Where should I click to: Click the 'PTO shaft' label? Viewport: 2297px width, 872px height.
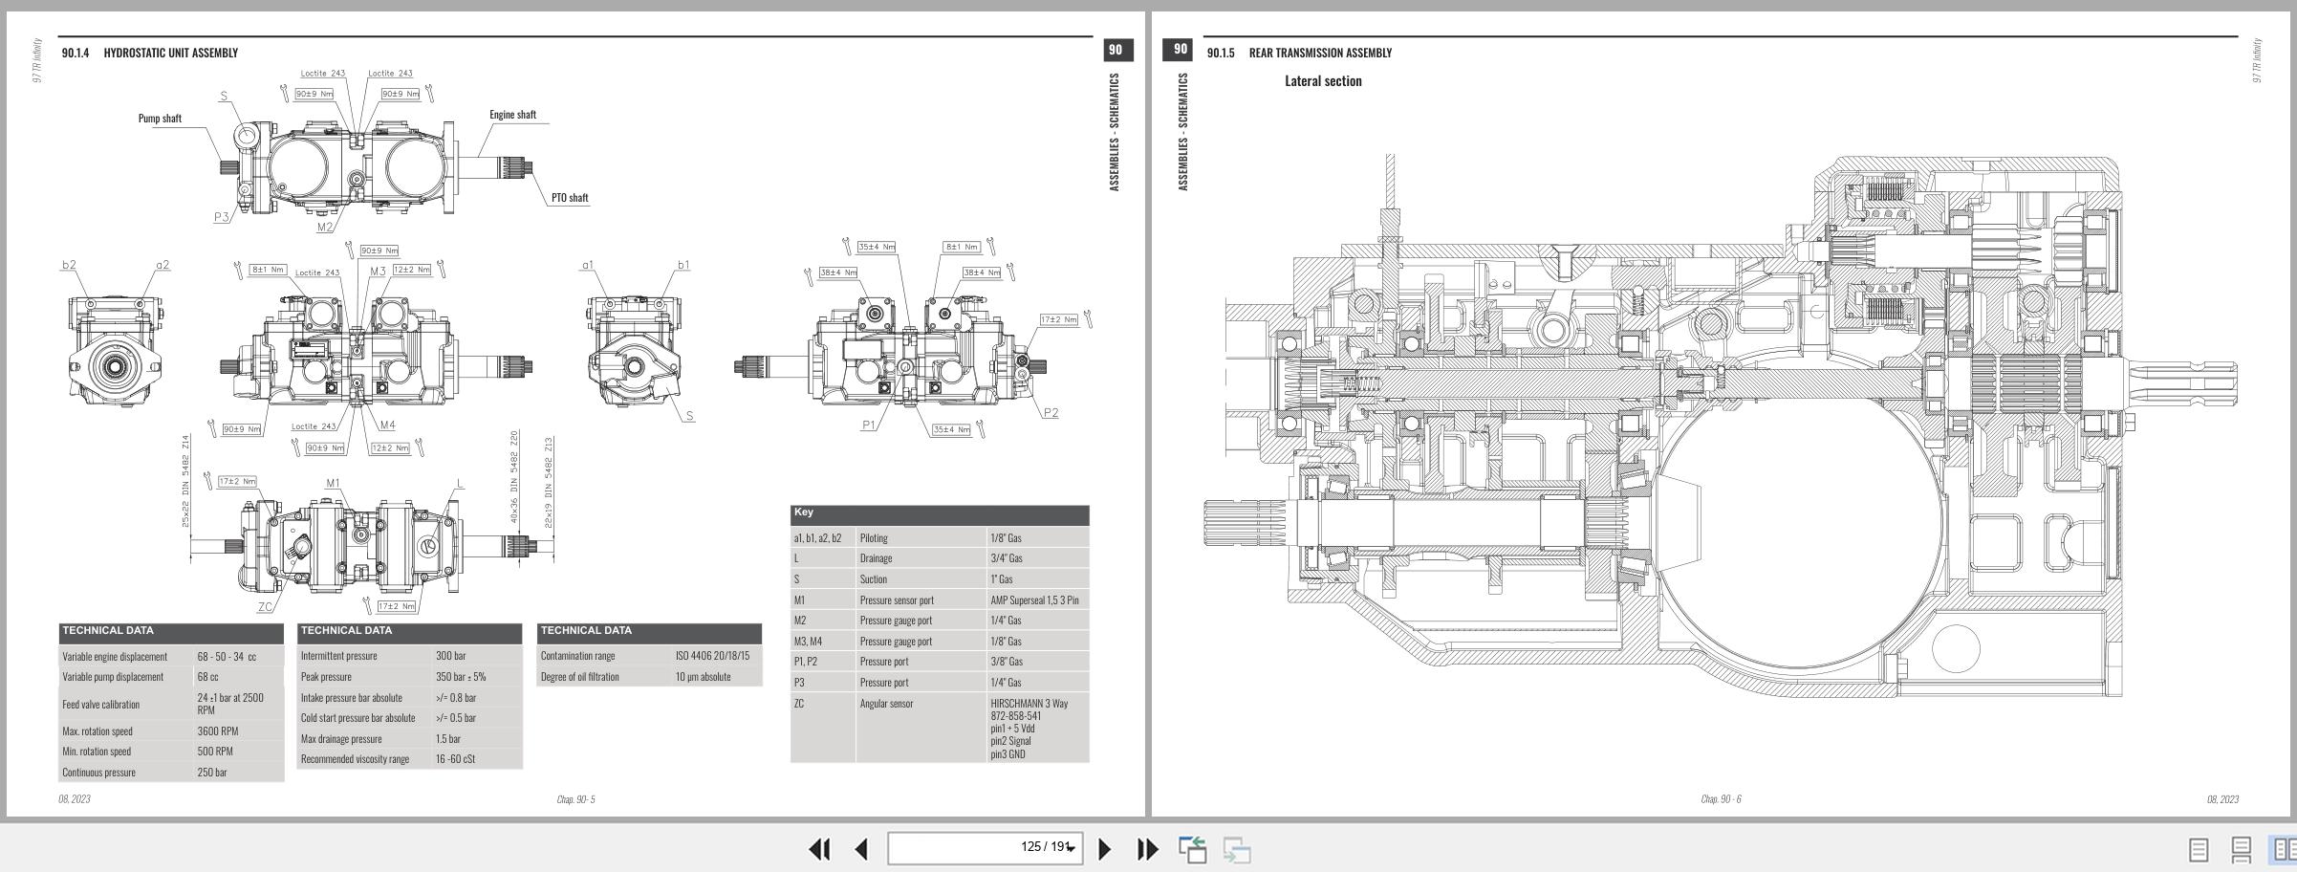[x=570, y=198]
